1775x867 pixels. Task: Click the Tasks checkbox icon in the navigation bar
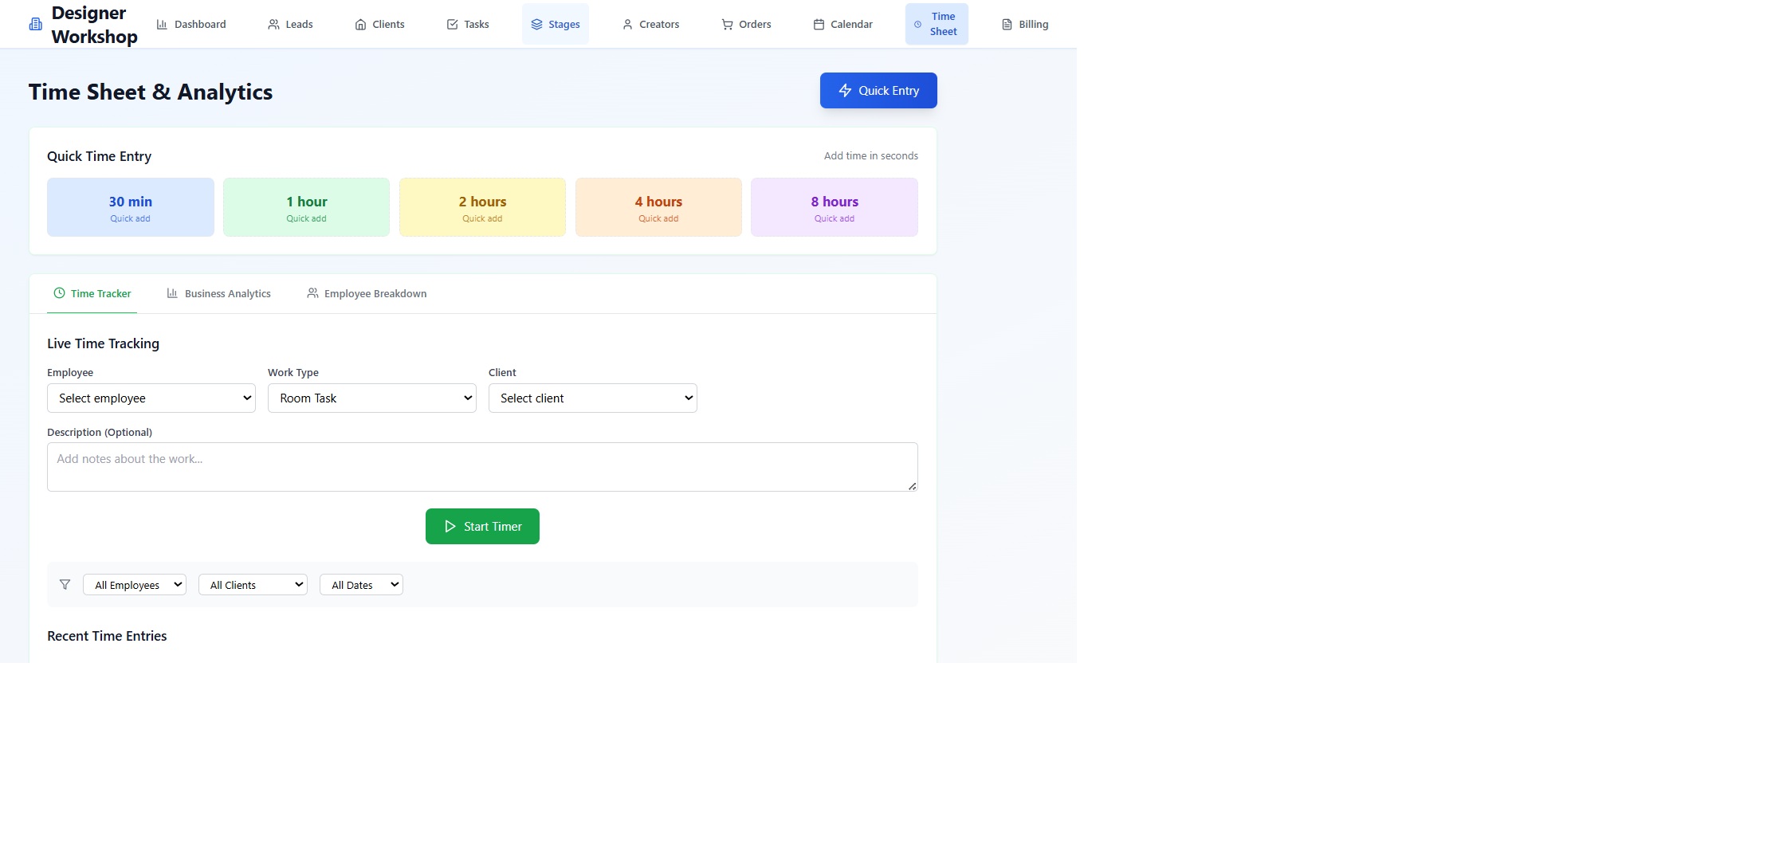click(452, 25)
